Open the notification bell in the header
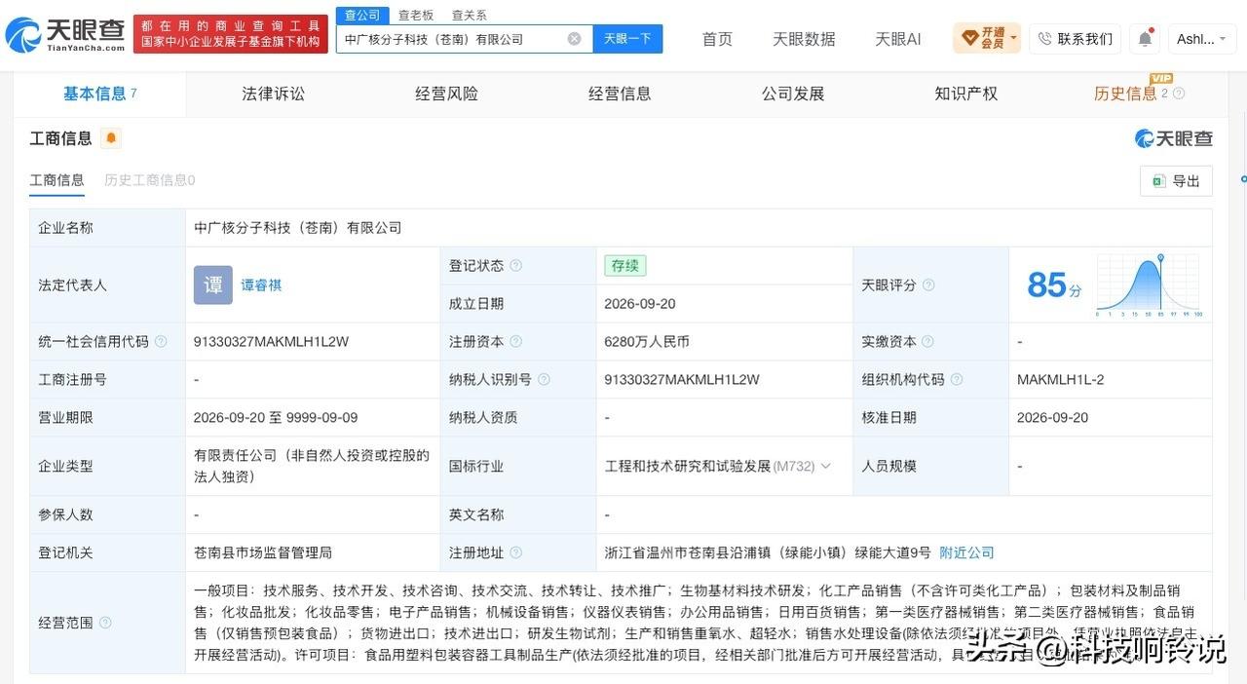 point(1145,39)
